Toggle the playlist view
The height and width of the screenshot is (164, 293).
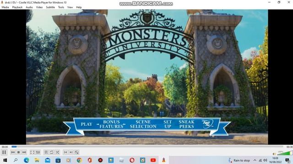[x=46, y=152]
